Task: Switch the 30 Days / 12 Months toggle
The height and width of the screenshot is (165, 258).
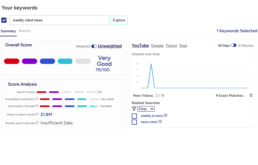Action: tap(233, 46)
